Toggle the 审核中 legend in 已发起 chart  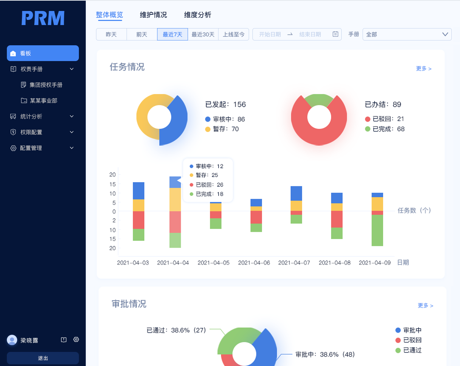225,119
